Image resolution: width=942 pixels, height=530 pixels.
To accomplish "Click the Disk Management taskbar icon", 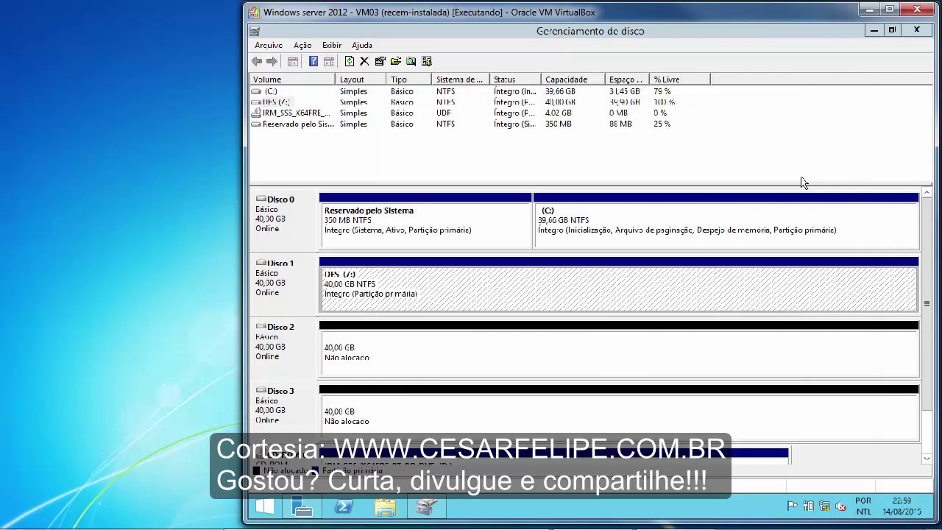I will pyautogui.click(x=426, y=507).
